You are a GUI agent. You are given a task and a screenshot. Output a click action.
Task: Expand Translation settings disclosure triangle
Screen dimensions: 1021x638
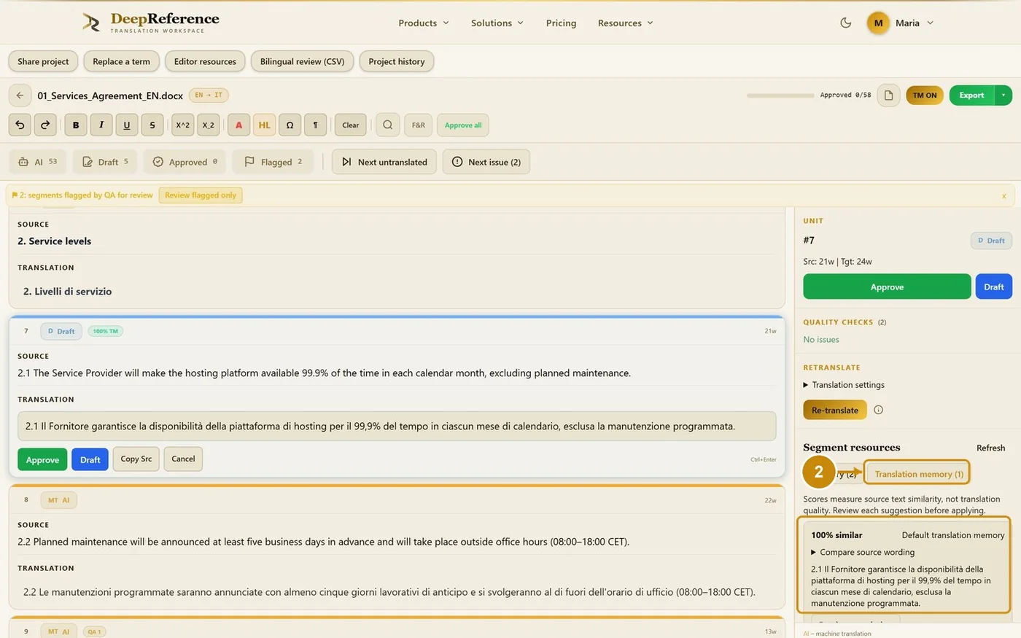806,385
